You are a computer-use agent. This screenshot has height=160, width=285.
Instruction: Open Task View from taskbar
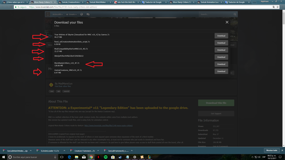[62, 157]
